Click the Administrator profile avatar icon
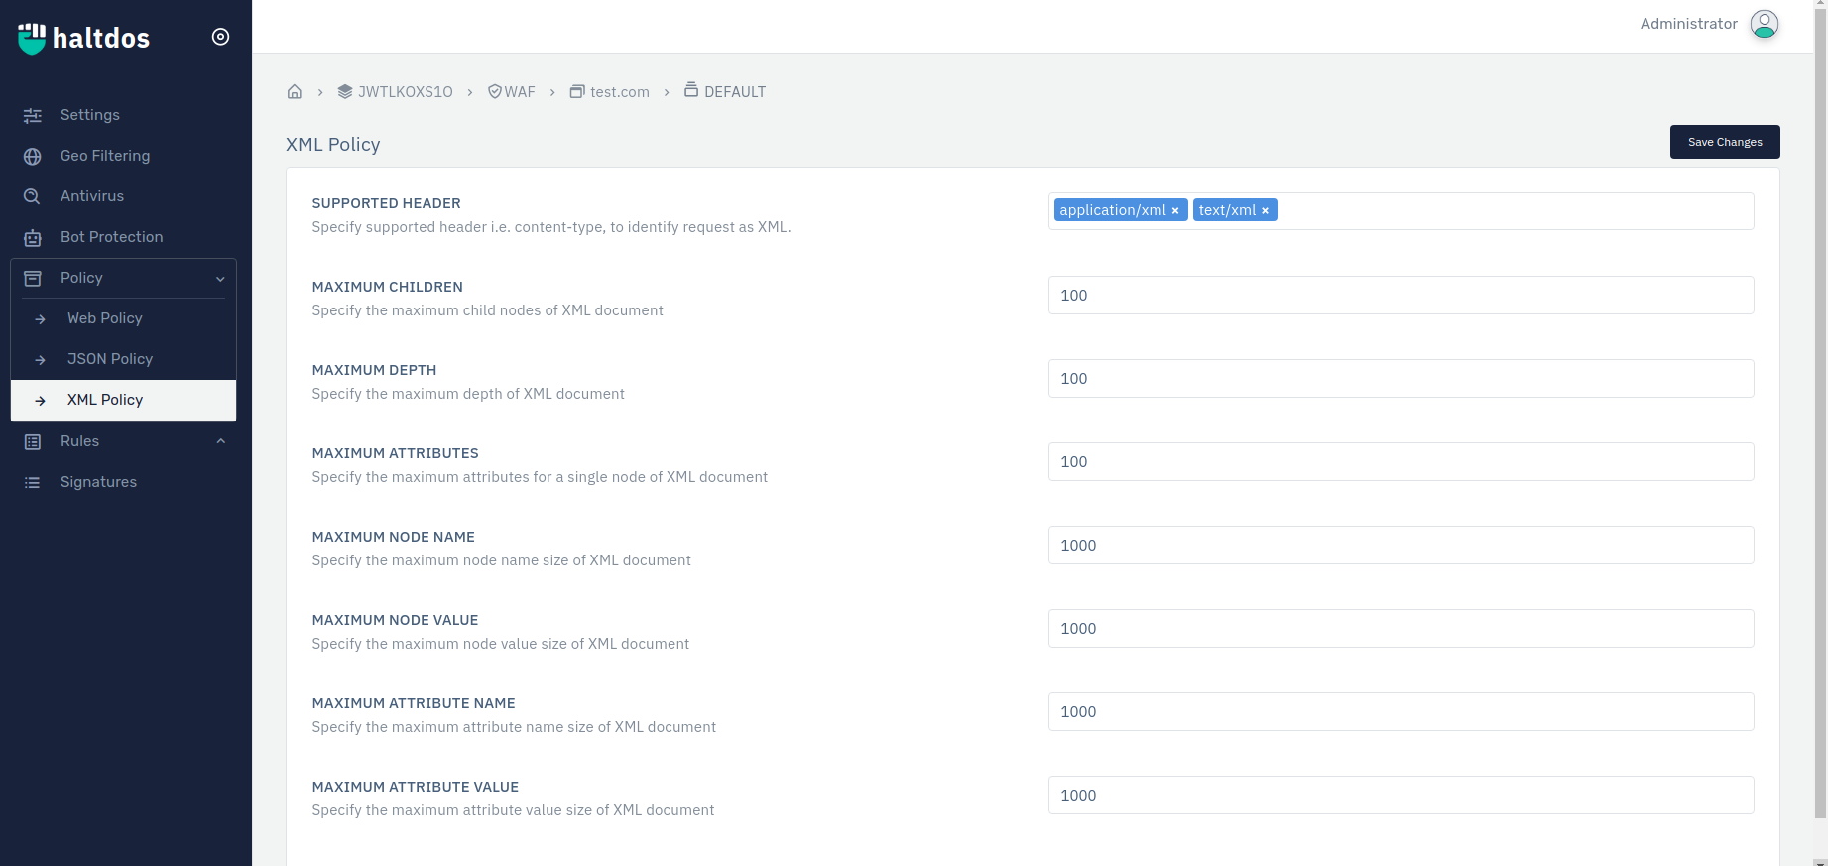 tap(1764, 24)
